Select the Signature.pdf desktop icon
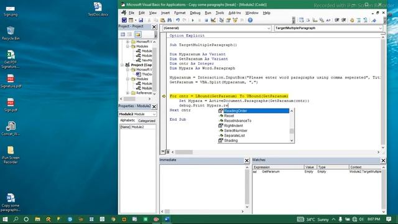398x224 pixels. click(x=11, y=82)
